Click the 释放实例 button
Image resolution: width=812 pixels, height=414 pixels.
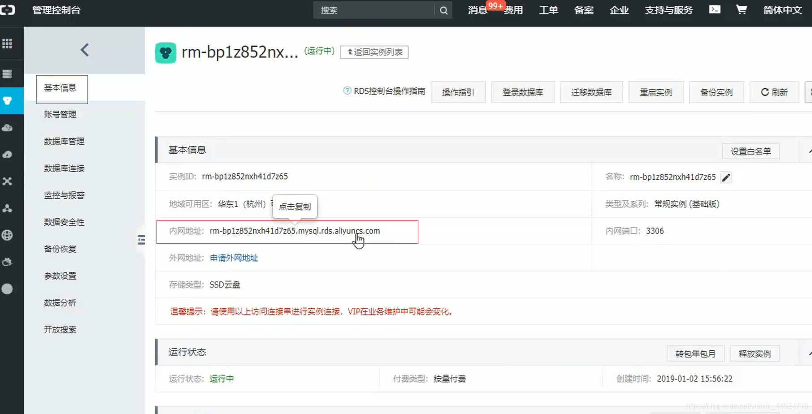(x=755, y=354)
